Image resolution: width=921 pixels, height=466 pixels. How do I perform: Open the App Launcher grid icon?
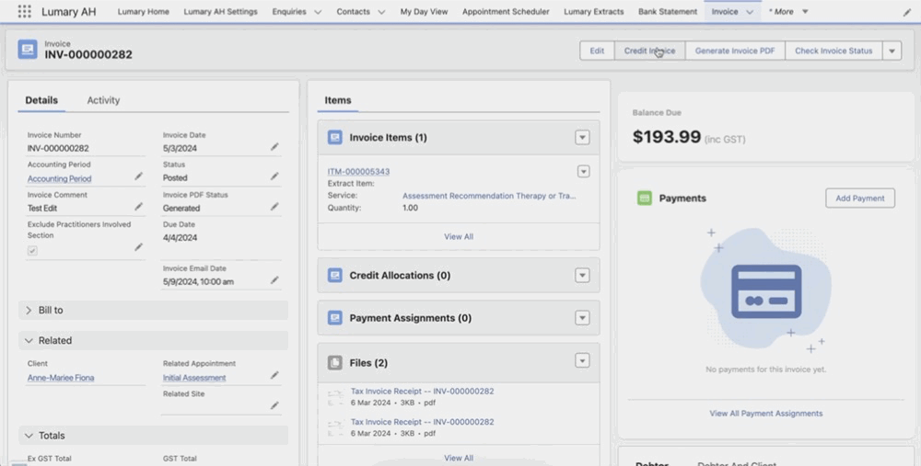pos(24,12)
